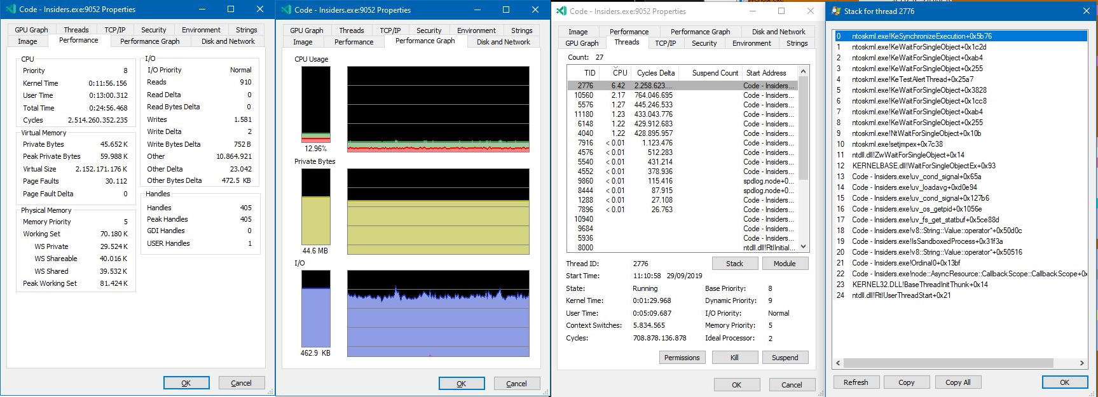Open Image tab in second Properties window
The image size is (1098, 397).
(303, 42)
